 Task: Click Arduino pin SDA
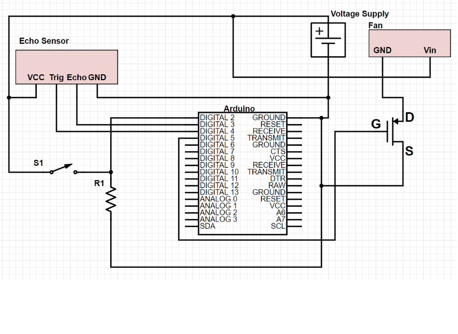[x=208, y=226]
